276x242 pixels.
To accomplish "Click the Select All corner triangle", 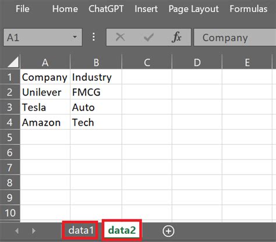I will [13, 62].
